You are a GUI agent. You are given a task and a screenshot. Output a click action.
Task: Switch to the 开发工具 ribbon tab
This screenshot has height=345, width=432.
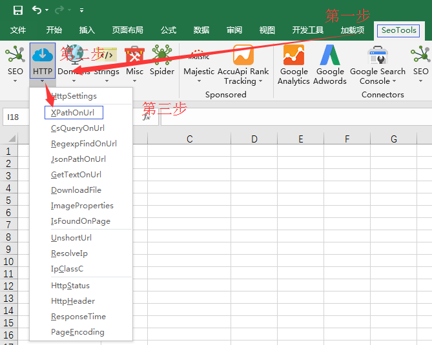click(308, 30)
